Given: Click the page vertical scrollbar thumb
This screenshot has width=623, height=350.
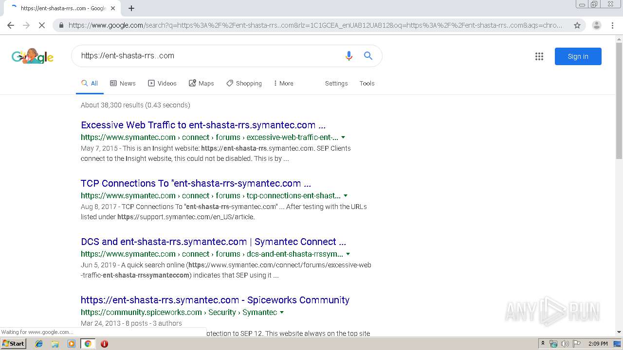Looking at the screenshot, I should tap(619, 100).
